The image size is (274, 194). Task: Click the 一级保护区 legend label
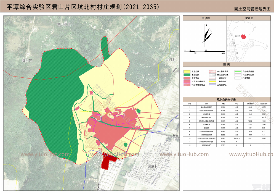[222, 78]
